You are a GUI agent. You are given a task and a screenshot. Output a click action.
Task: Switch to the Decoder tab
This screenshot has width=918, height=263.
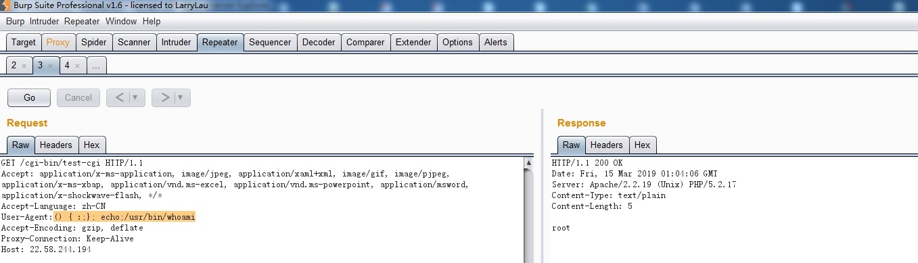319,42
